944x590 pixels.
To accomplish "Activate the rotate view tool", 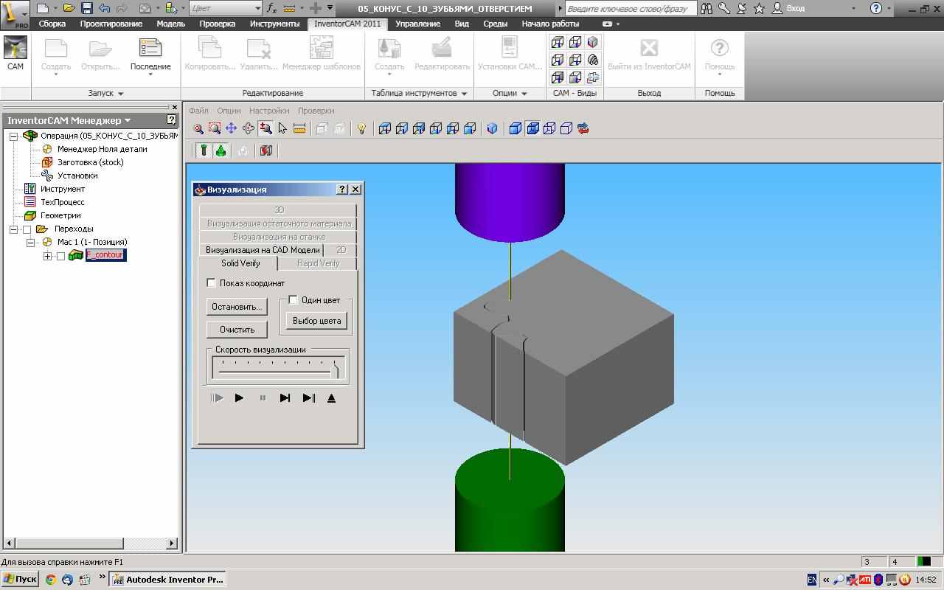I will pyautogui.click(x=249, y=128).
